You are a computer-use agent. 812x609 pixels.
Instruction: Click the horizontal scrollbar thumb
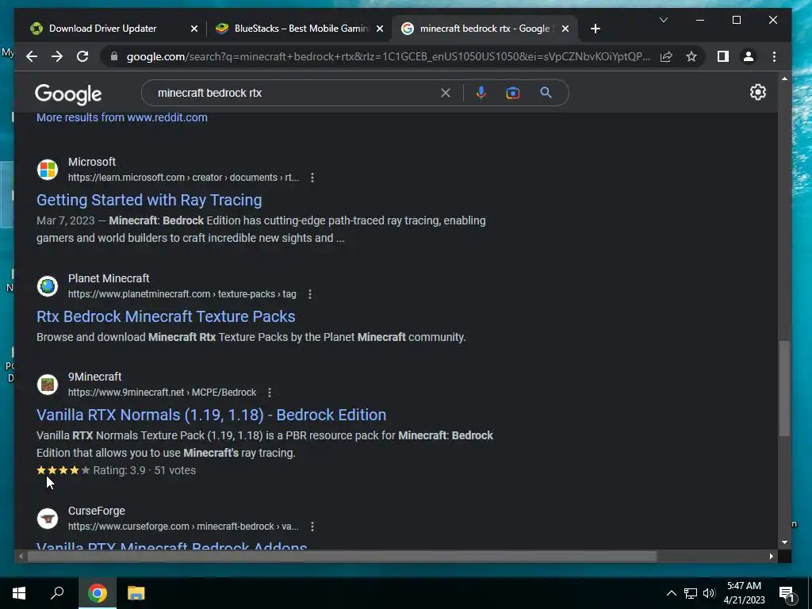pos(342,557)
